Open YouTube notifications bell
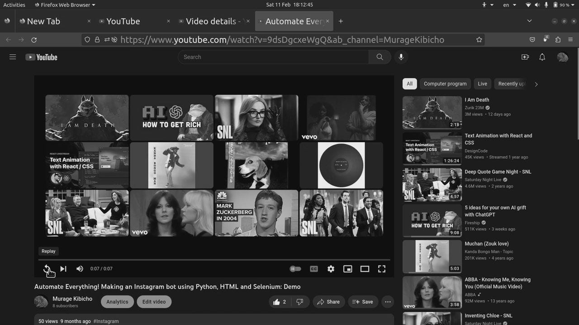 tap(542, 57)
